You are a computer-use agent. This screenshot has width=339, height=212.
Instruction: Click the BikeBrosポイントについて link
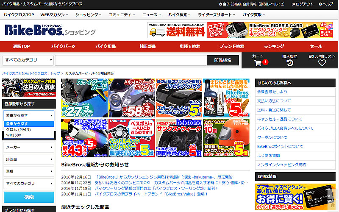pos(280,146)
